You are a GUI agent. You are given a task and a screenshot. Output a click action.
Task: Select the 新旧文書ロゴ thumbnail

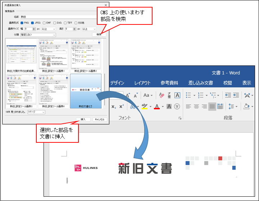pos(86,90)
